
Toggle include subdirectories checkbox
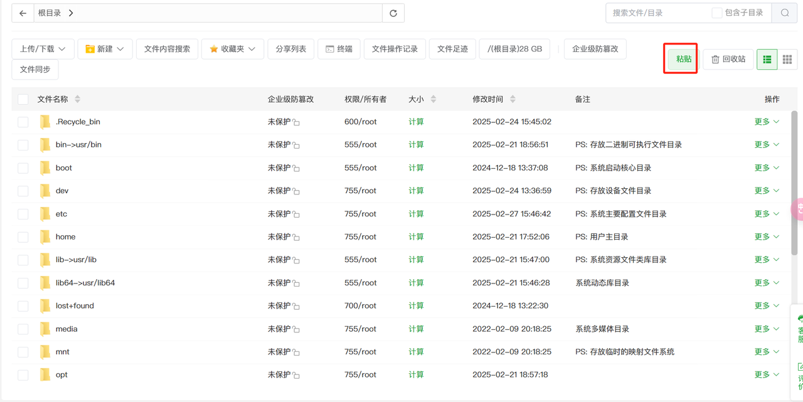(716, 13)
